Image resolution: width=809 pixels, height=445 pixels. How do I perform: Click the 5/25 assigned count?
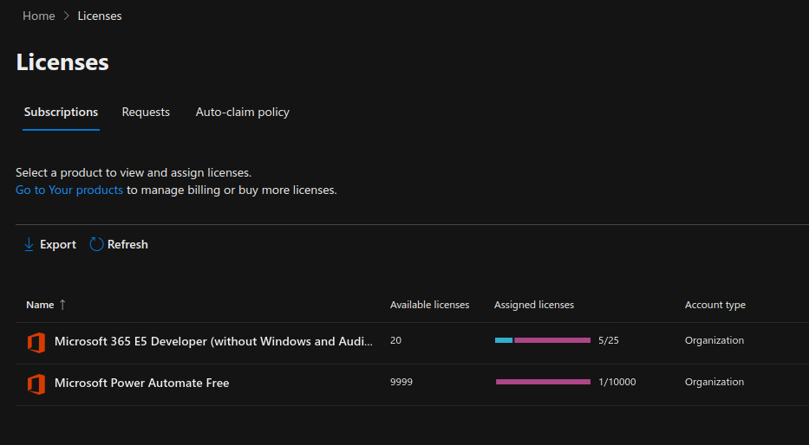(609, 340)
